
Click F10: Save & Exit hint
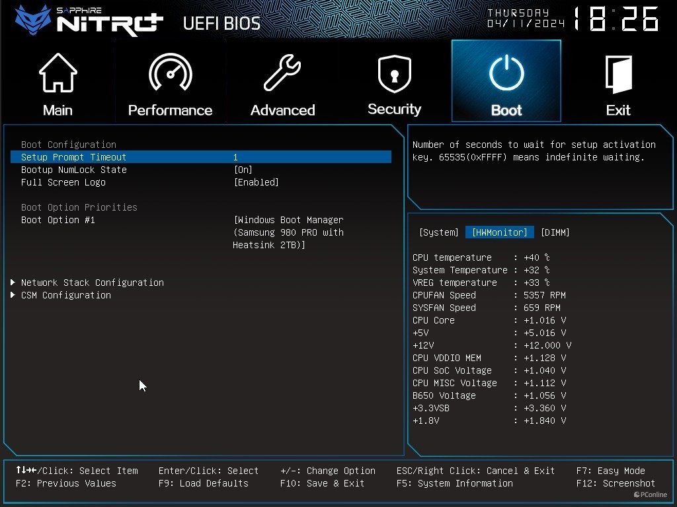coord(322,483)
